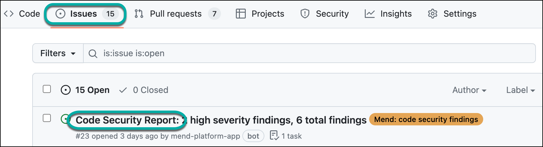Expand the Label filter dropdown
The image size is (543, 147).
[520, 90]
